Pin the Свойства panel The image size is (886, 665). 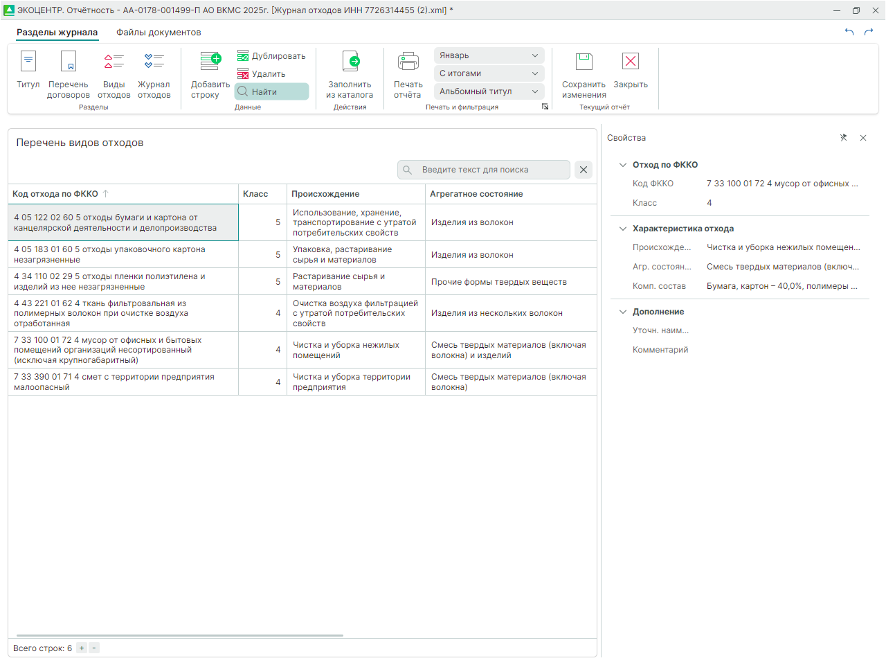click(x=843, y=138)
